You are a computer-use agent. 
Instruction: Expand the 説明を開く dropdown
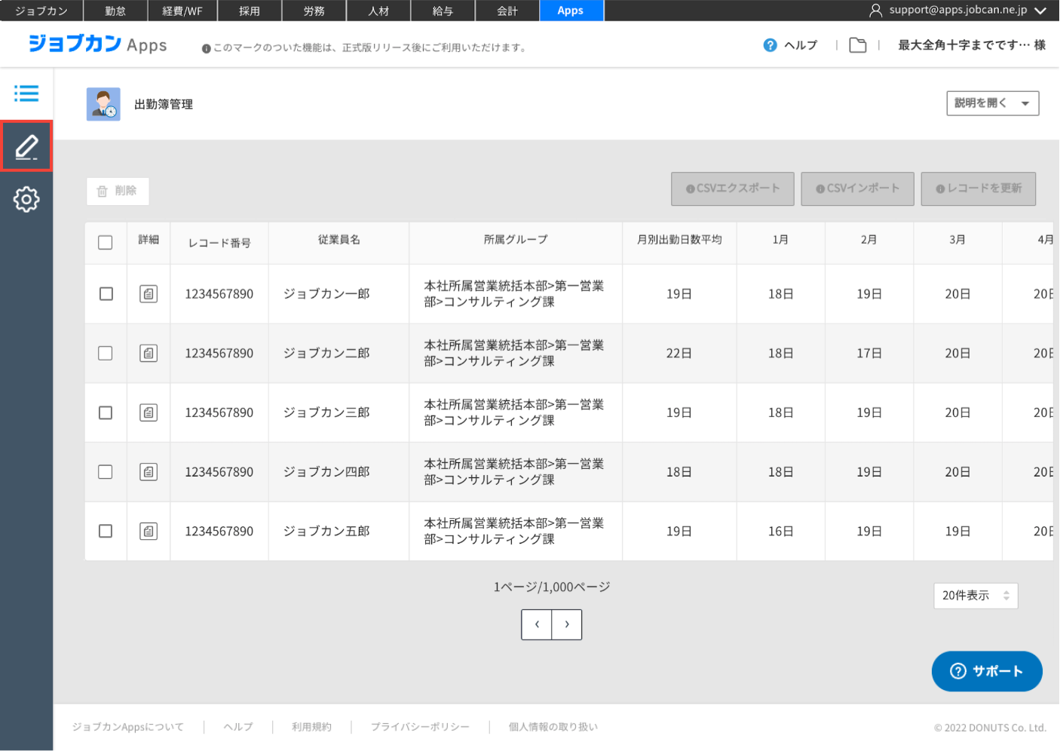tap(992, 103)
